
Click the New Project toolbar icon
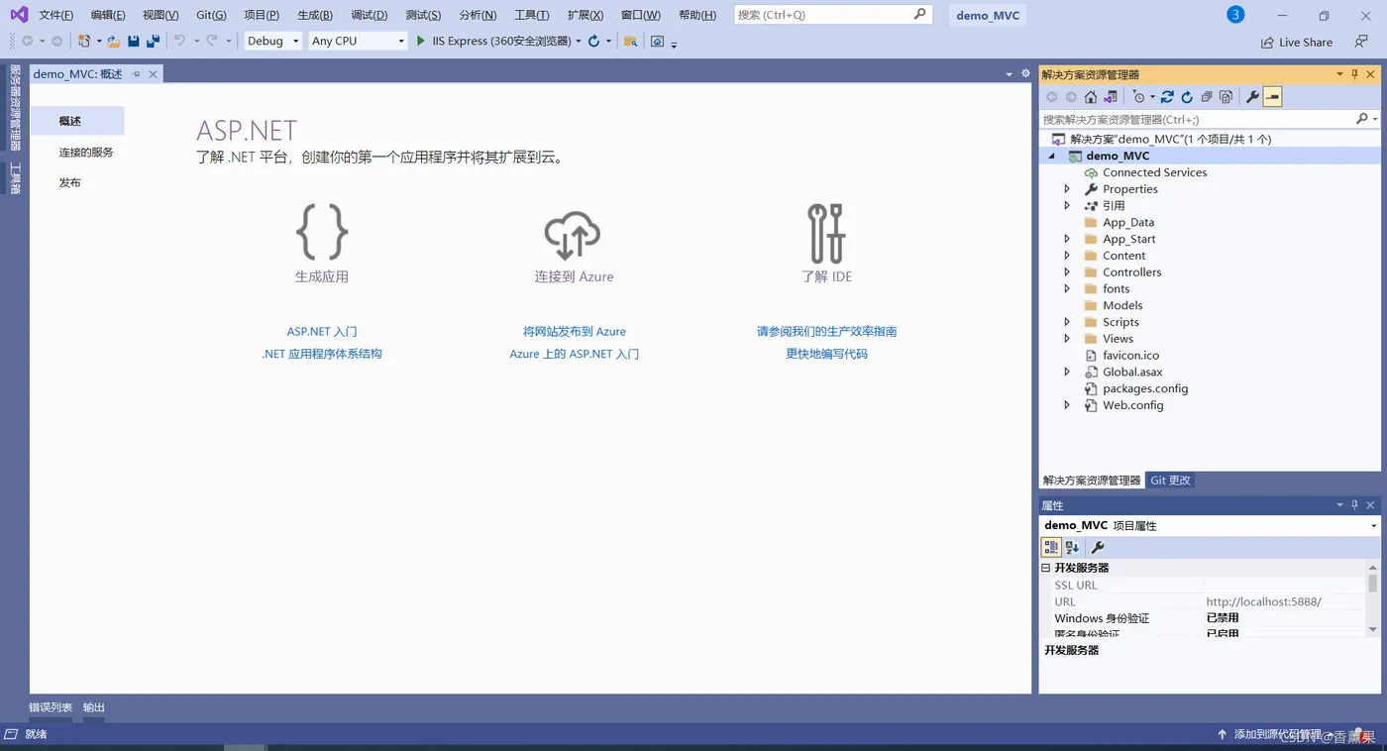click(x=85, y=41)
